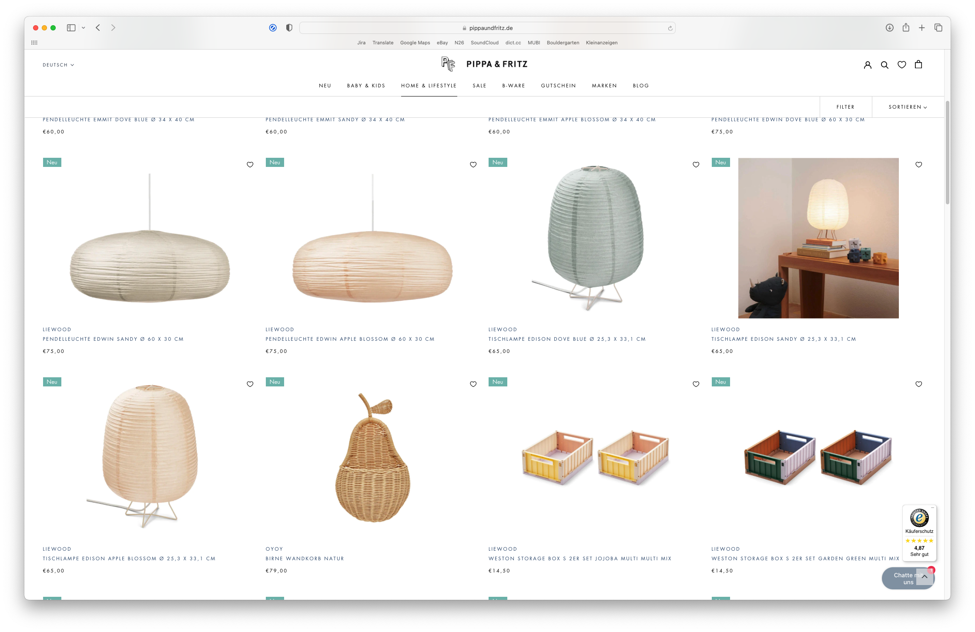Expand Safari sidebar options chevron

tap(84, 28)
